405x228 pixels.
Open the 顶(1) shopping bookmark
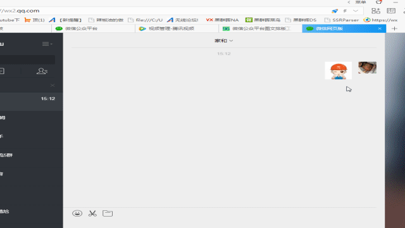click(x=34, y=20)
